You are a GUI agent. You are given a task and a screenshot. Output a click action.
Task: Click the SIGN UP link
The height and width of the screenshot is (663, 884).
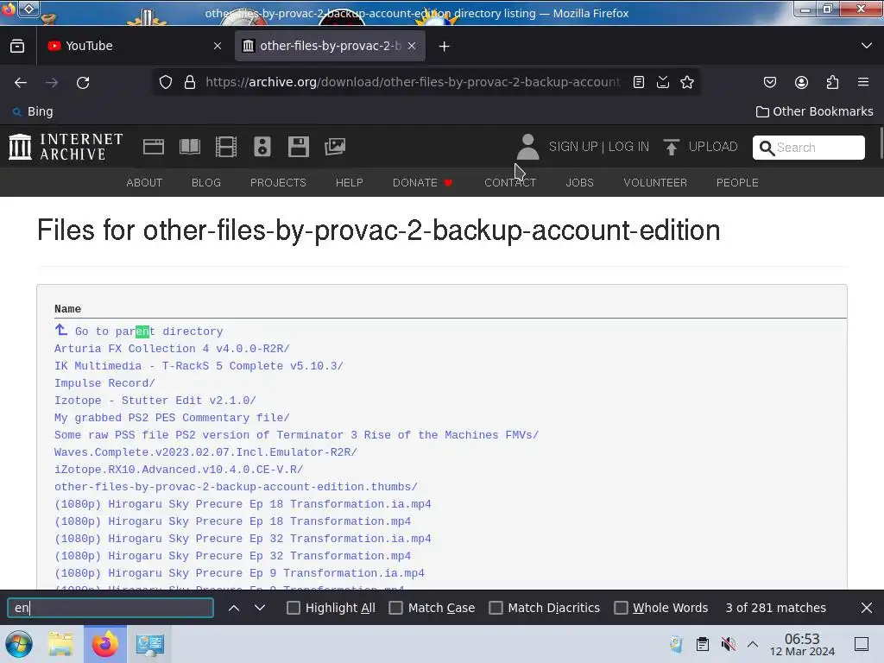click(x=573, y=147)
